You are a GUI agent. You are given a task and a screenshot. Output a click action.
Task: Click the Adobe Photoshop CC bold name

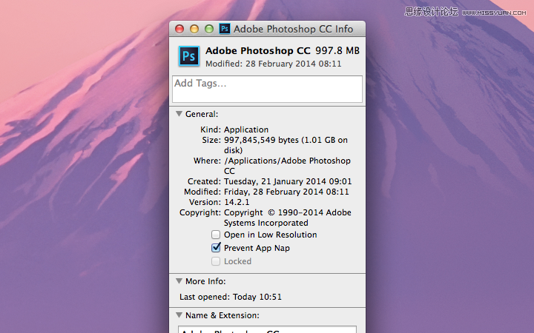(x=258, y=50)
